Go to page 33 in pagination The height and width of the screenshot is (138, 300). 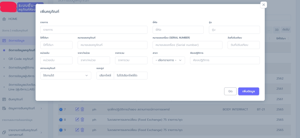coord(277,30)
